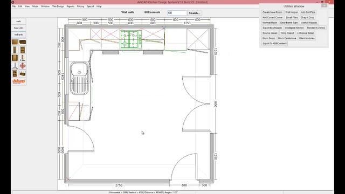Click Add Curved Corner button
The image size is (345, 194).
point(272,17)
